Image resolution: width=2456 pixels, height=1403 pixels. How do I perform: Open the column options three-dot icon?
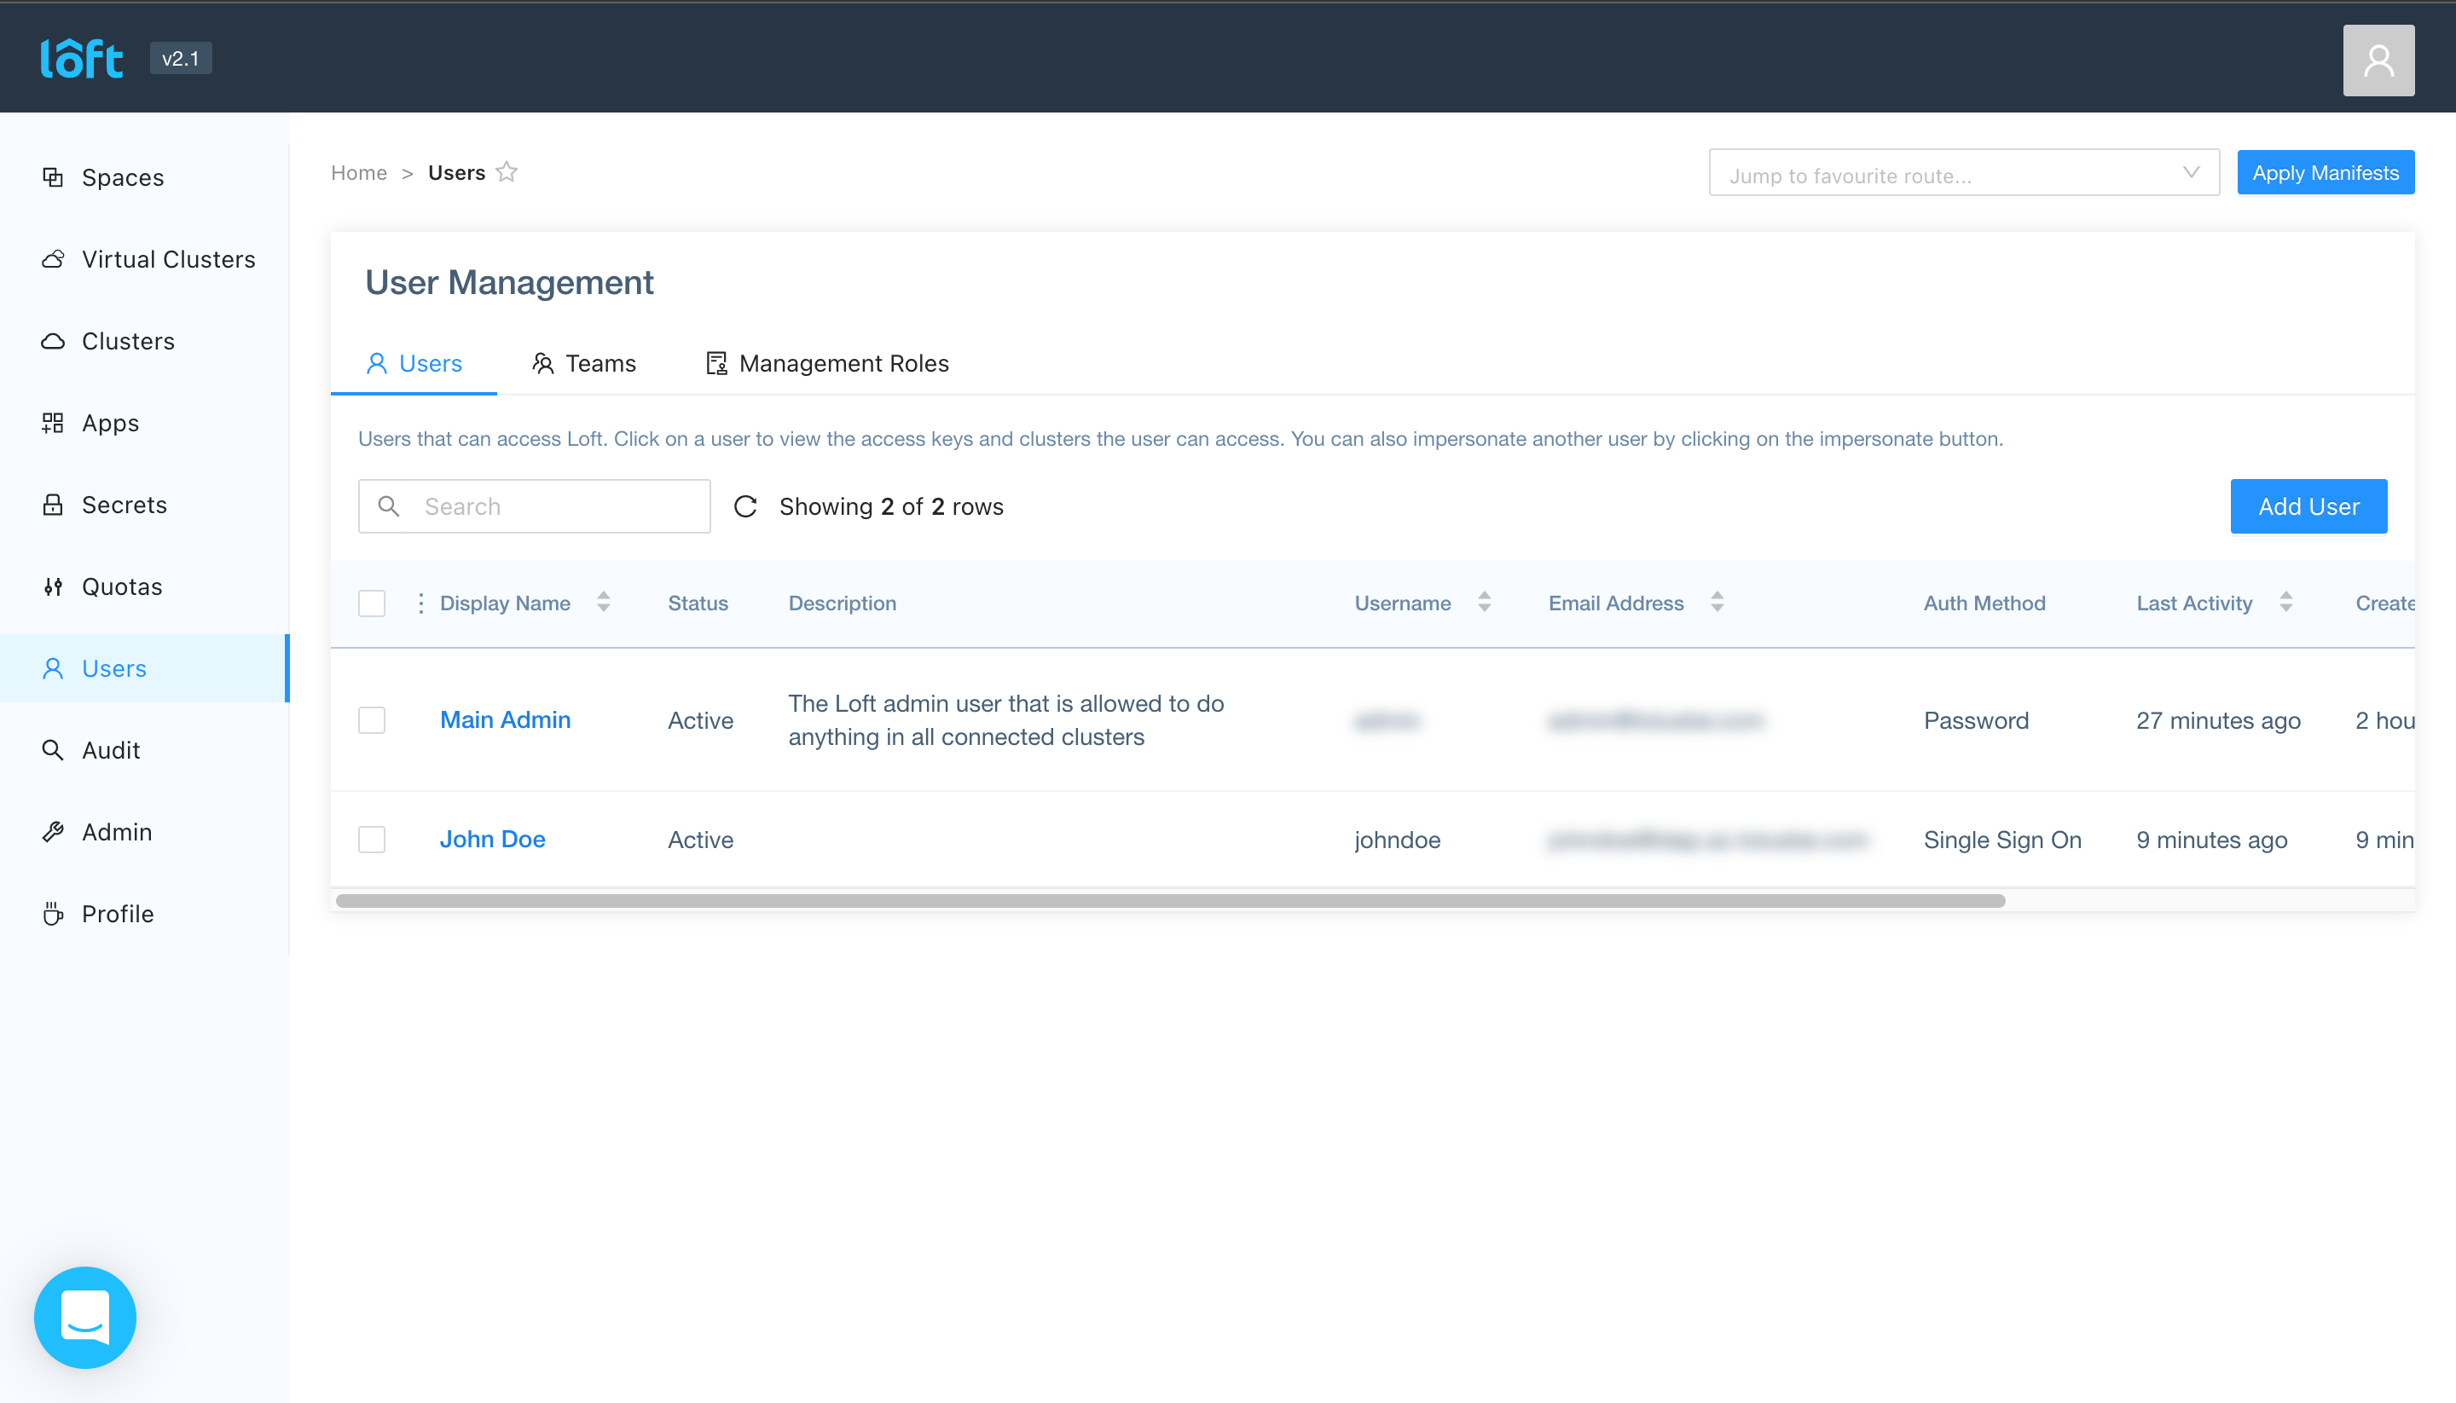coord(420,603)
